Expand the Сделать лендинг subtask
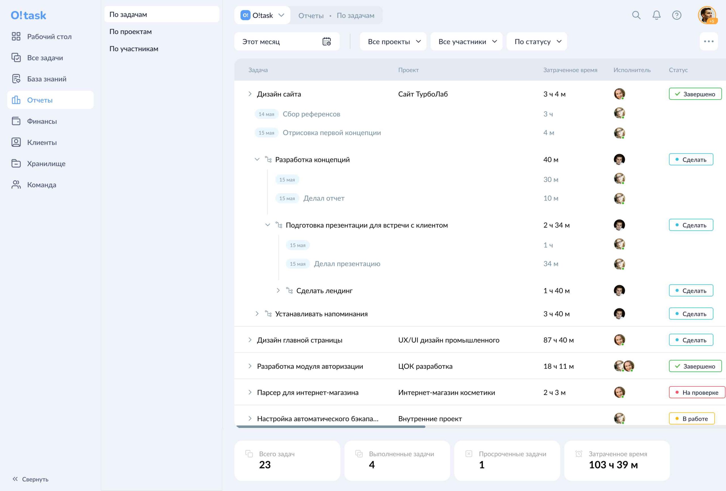726x491 pixels. point(278,291)
